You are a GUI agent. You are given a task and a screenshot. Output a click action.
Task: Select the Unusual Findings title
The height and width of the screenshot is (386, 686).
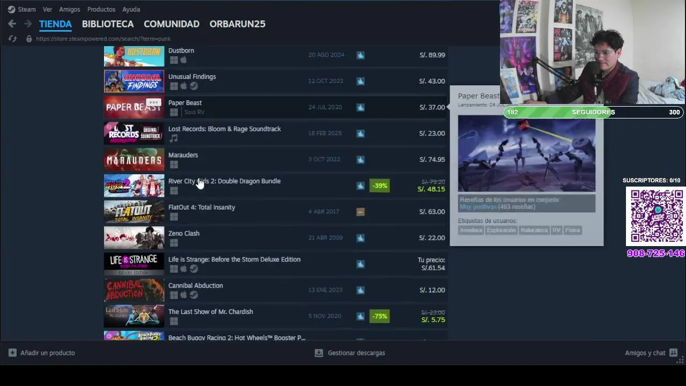[192, 77]
